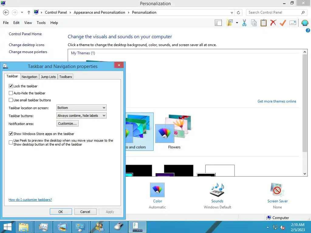Click the search magnifier icon
Screen dimensions: 311x233
(303, 12)
